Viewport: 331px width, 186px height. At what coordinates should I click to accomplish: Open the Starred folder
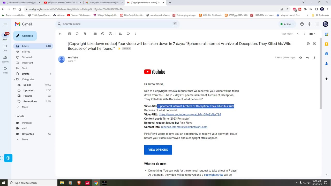[x=33, y=52]
